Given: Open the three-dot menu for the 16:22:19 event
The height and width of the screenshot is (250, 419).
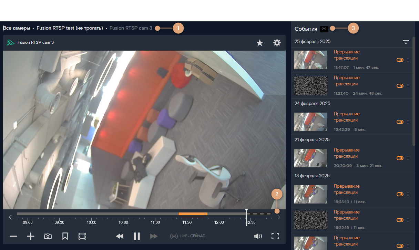Looking at the screenshot, I should [x=408, y=220].
